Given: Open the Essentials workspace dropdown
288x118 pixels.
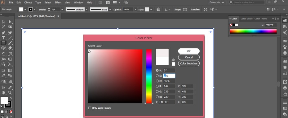Looking at the screenshot, I should tap(217, 2).
